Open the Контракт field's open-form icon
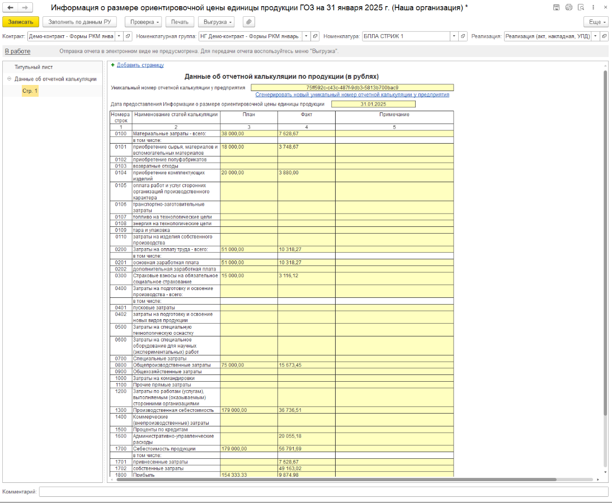 (x=127, y=36)
